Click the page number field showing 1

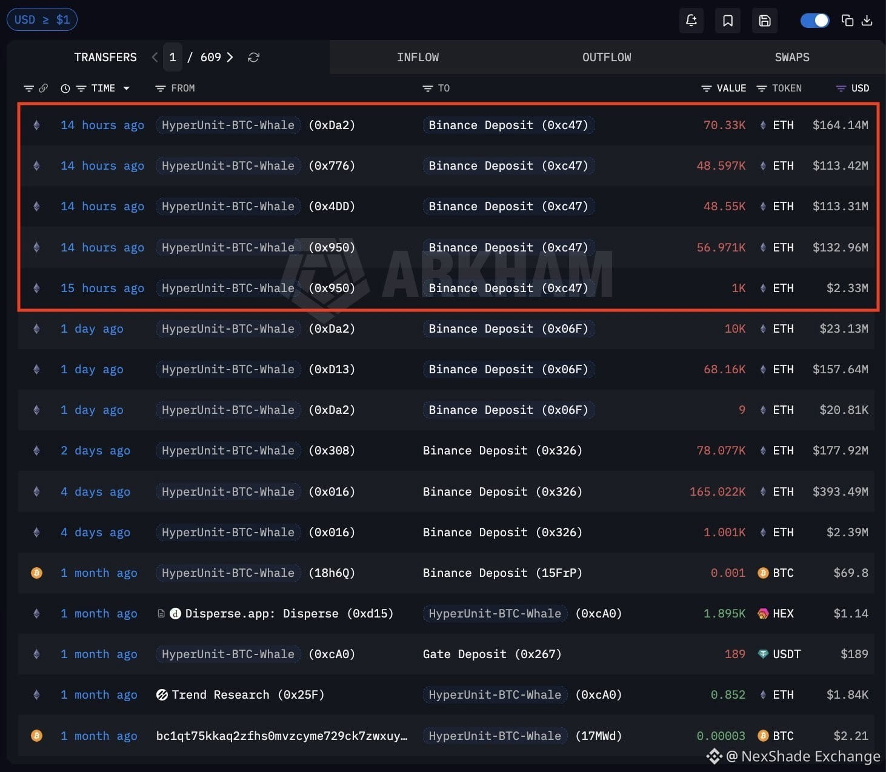(x=173, y=57)
